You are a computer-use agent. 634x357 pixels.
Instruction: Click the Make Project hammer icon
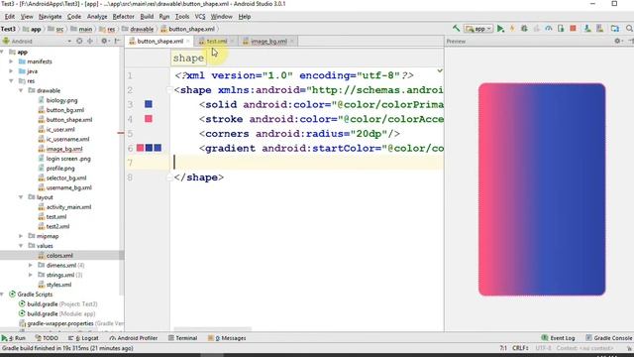(456, 29)
